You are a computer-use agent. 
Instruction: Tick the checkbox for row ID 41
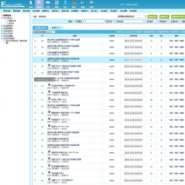(35, 100)
